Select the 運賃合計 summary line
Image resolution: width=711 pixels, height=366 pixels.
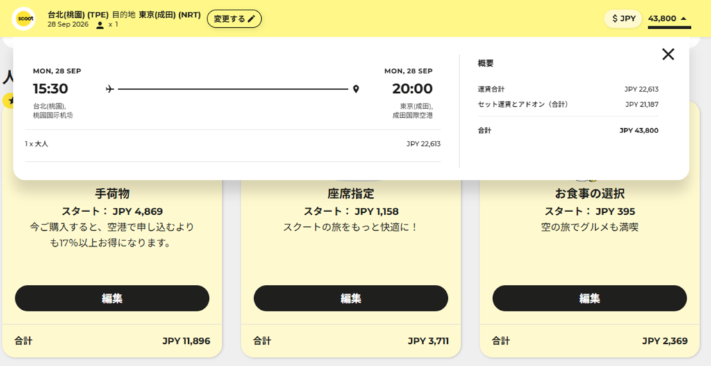pyautogui.click(x=568, y=89)
